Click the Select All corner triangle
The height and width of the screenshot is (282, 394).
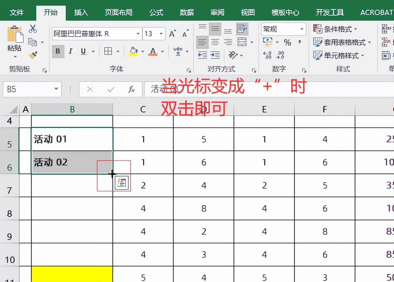(13, 110)
